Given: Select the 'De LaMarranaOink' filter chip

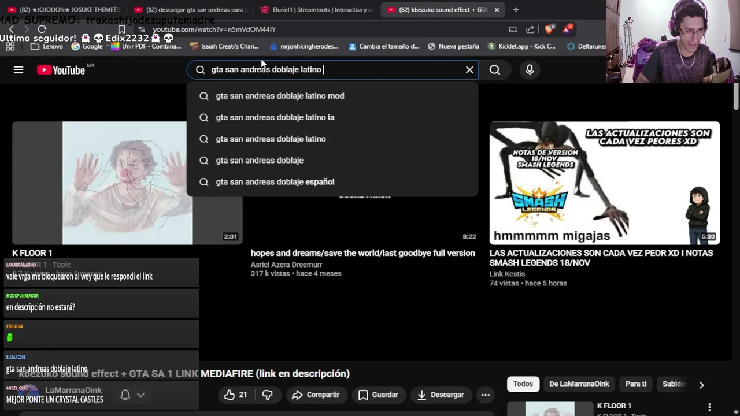Looking at the screenshot, I should point(579,384).
